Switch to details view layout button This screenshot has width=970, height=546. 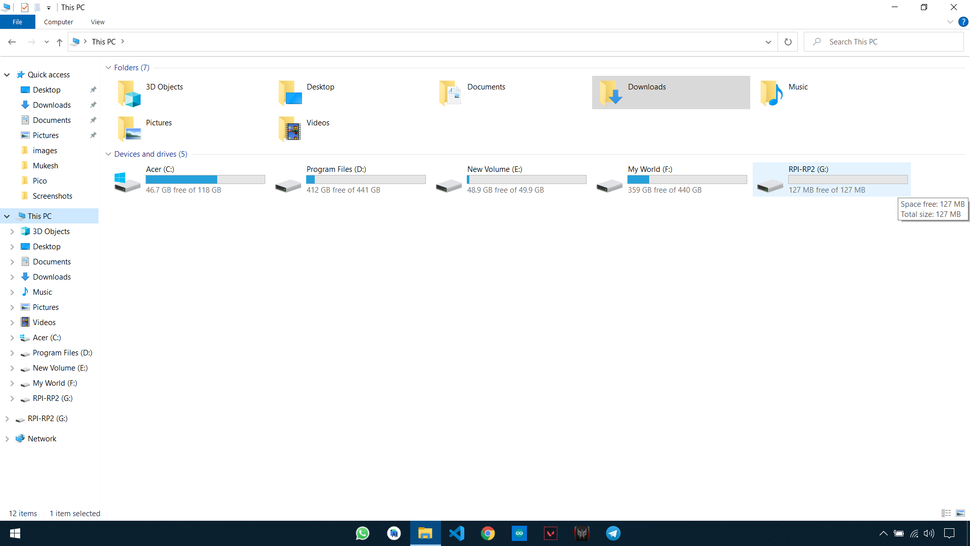click(x=946, y=513)
